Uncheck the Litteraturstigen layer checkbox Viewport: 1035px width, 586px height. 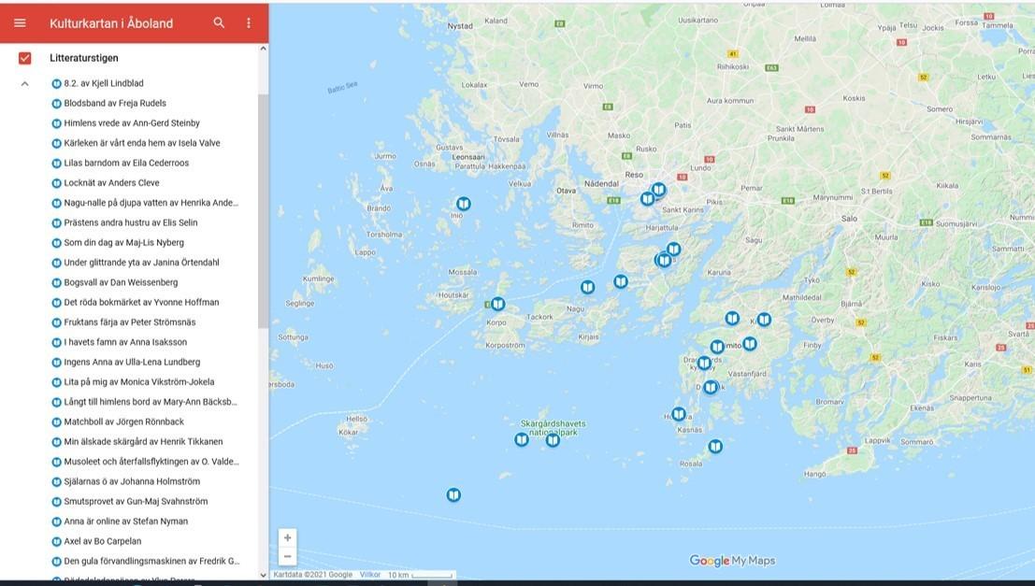point(25,58)
